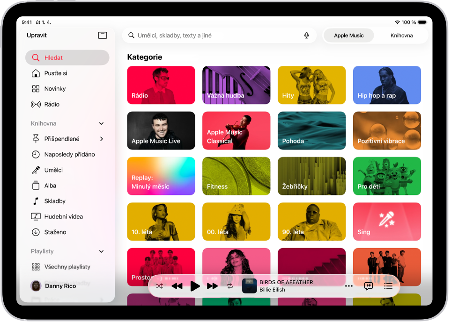Show the play queue list icon

[388, 286]
